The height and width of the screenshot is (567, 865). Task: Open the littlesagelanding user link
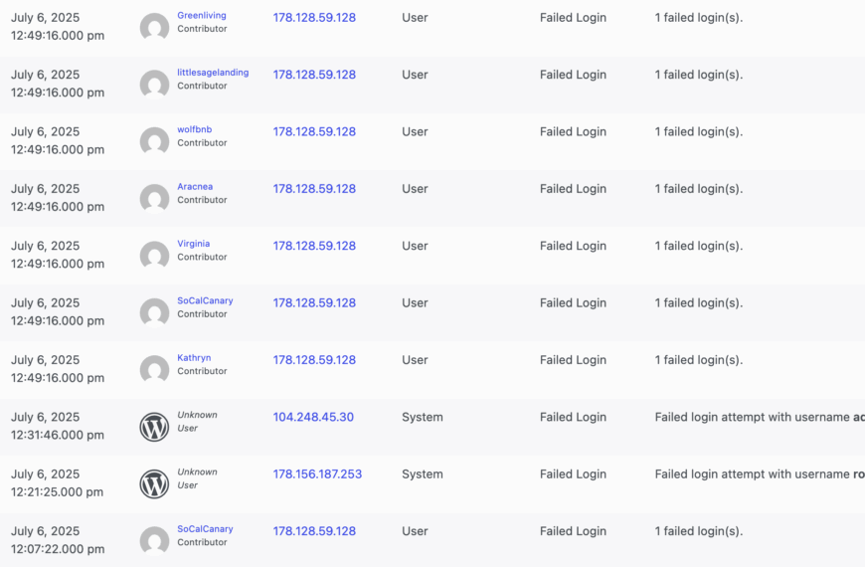click(x=213, y=73)
